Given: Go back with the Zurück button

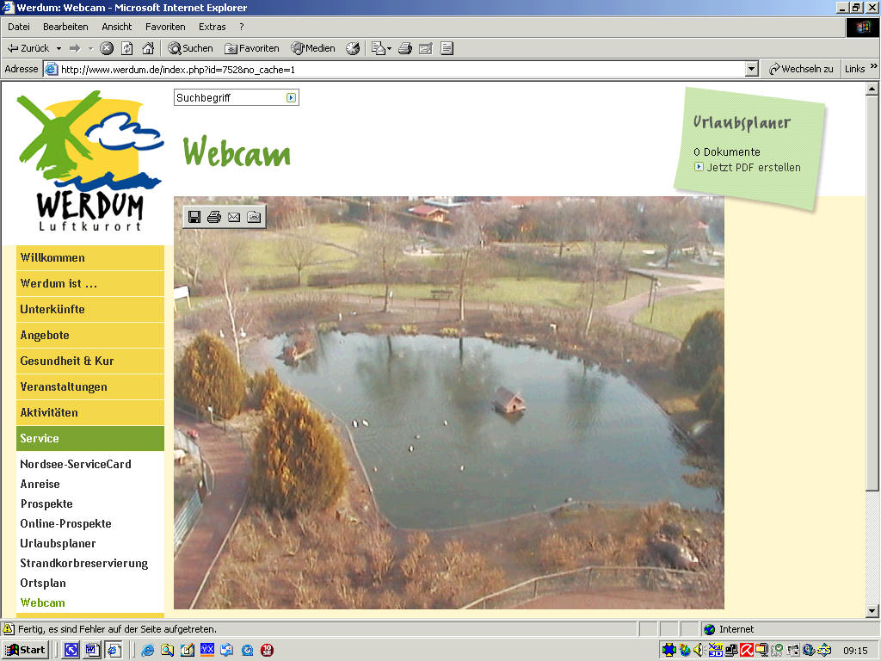Looking at the screenshot, I should click(28, 48).
